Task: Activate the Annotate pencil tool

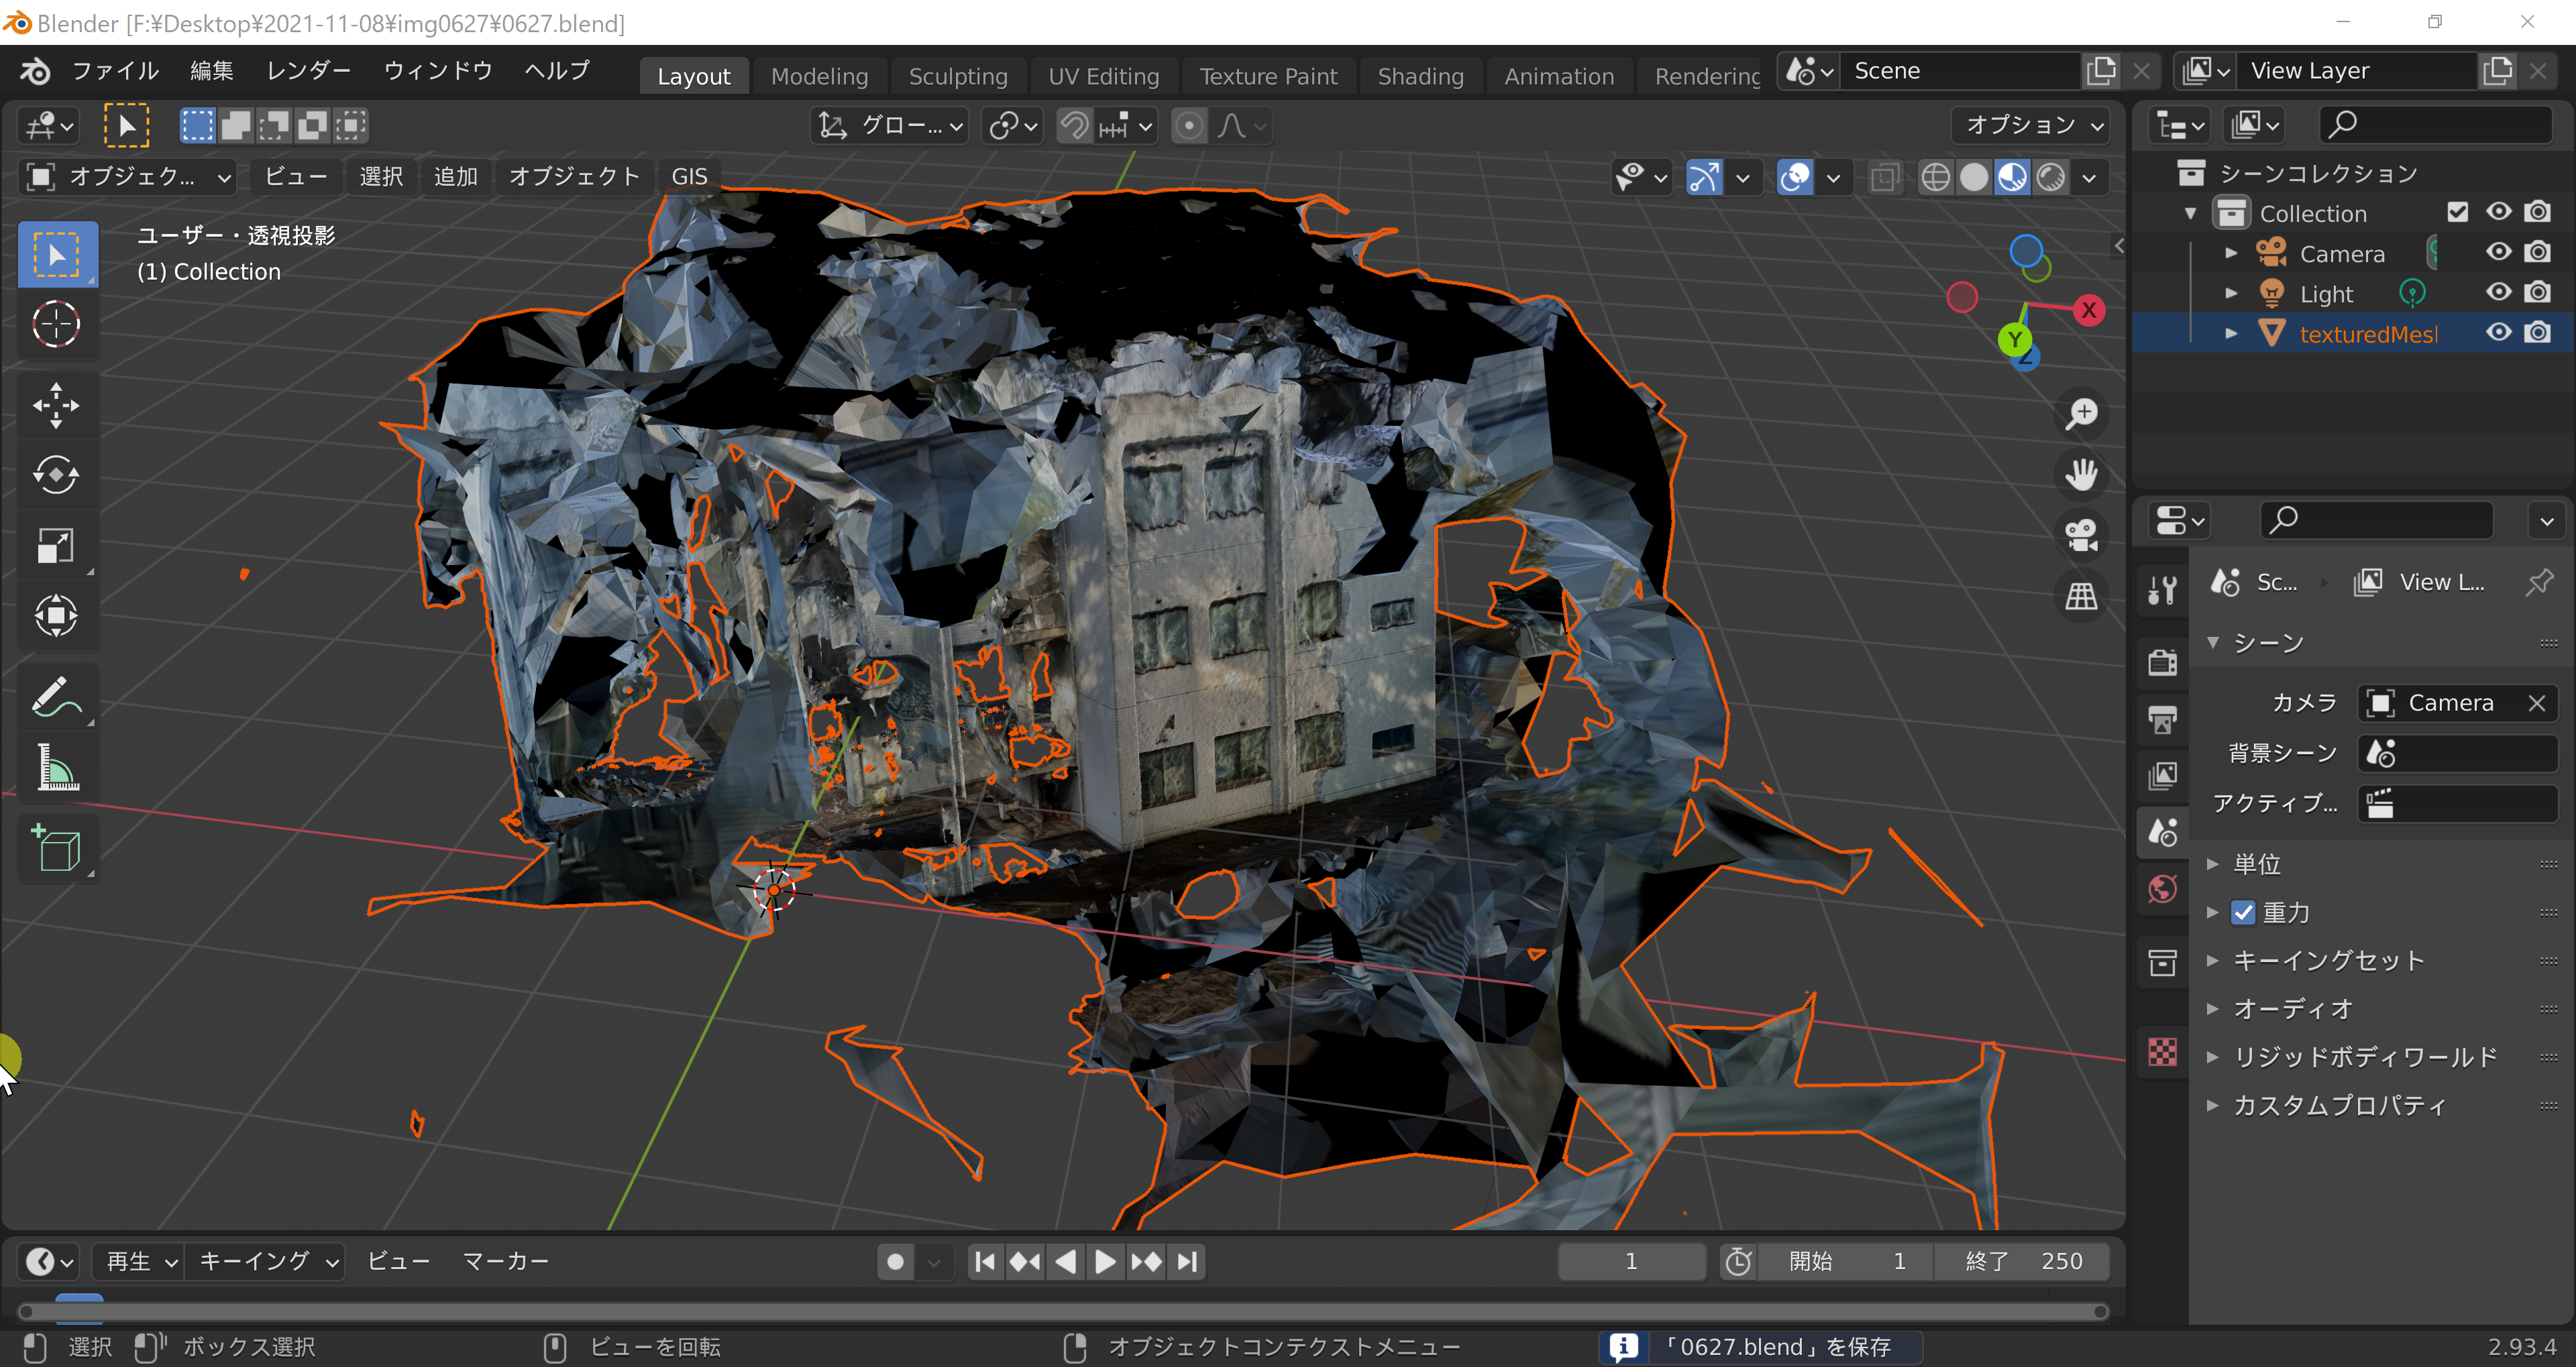Action: [x=56, y=697]
